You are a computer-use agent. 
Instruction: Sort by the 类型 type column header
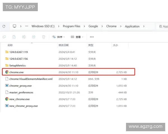pyautogui.click(x=91, y=45)
